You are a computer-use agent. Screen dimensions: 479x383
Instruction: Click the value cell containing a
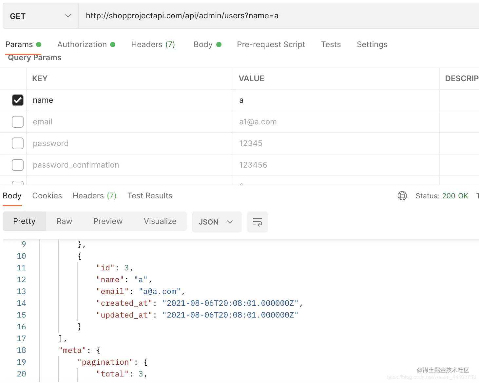click(336, 100)
